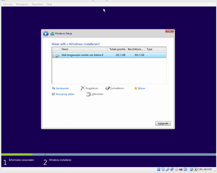Click the Stuurprog. laden link

pyautogui.click(x=65, y=94)
